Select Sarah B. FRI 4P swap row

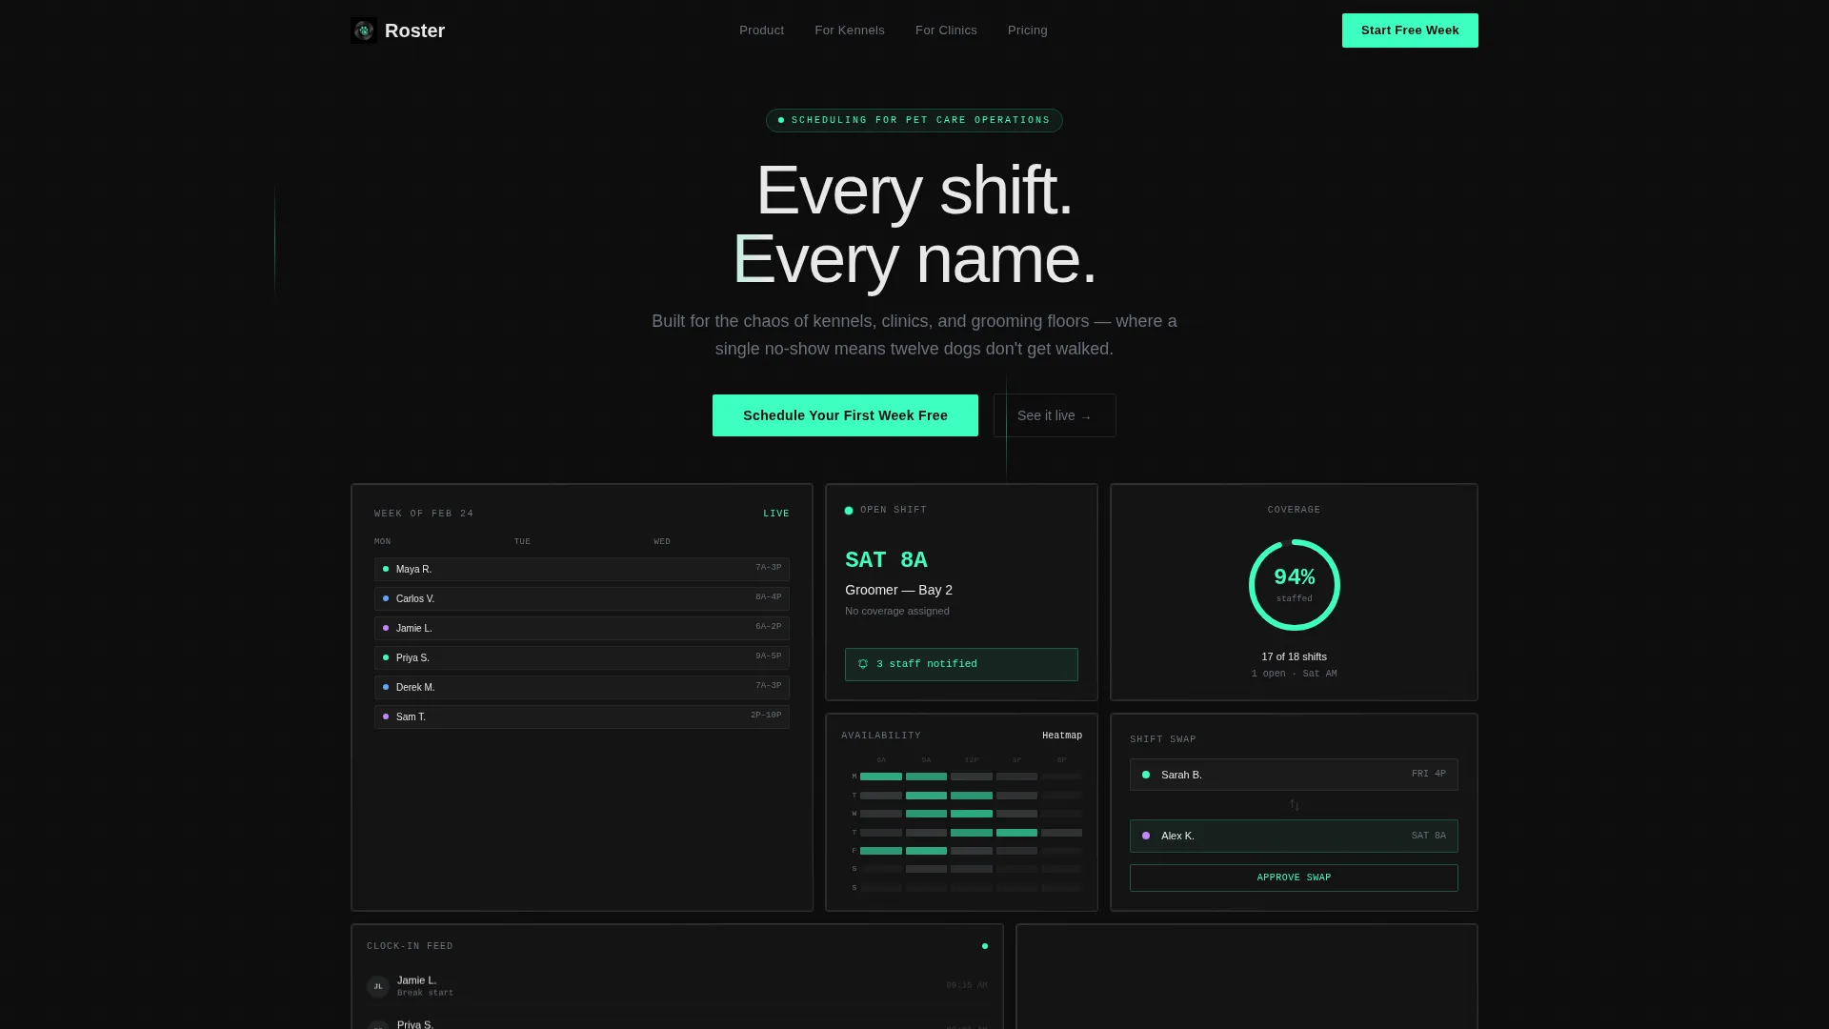(1294, 775)
